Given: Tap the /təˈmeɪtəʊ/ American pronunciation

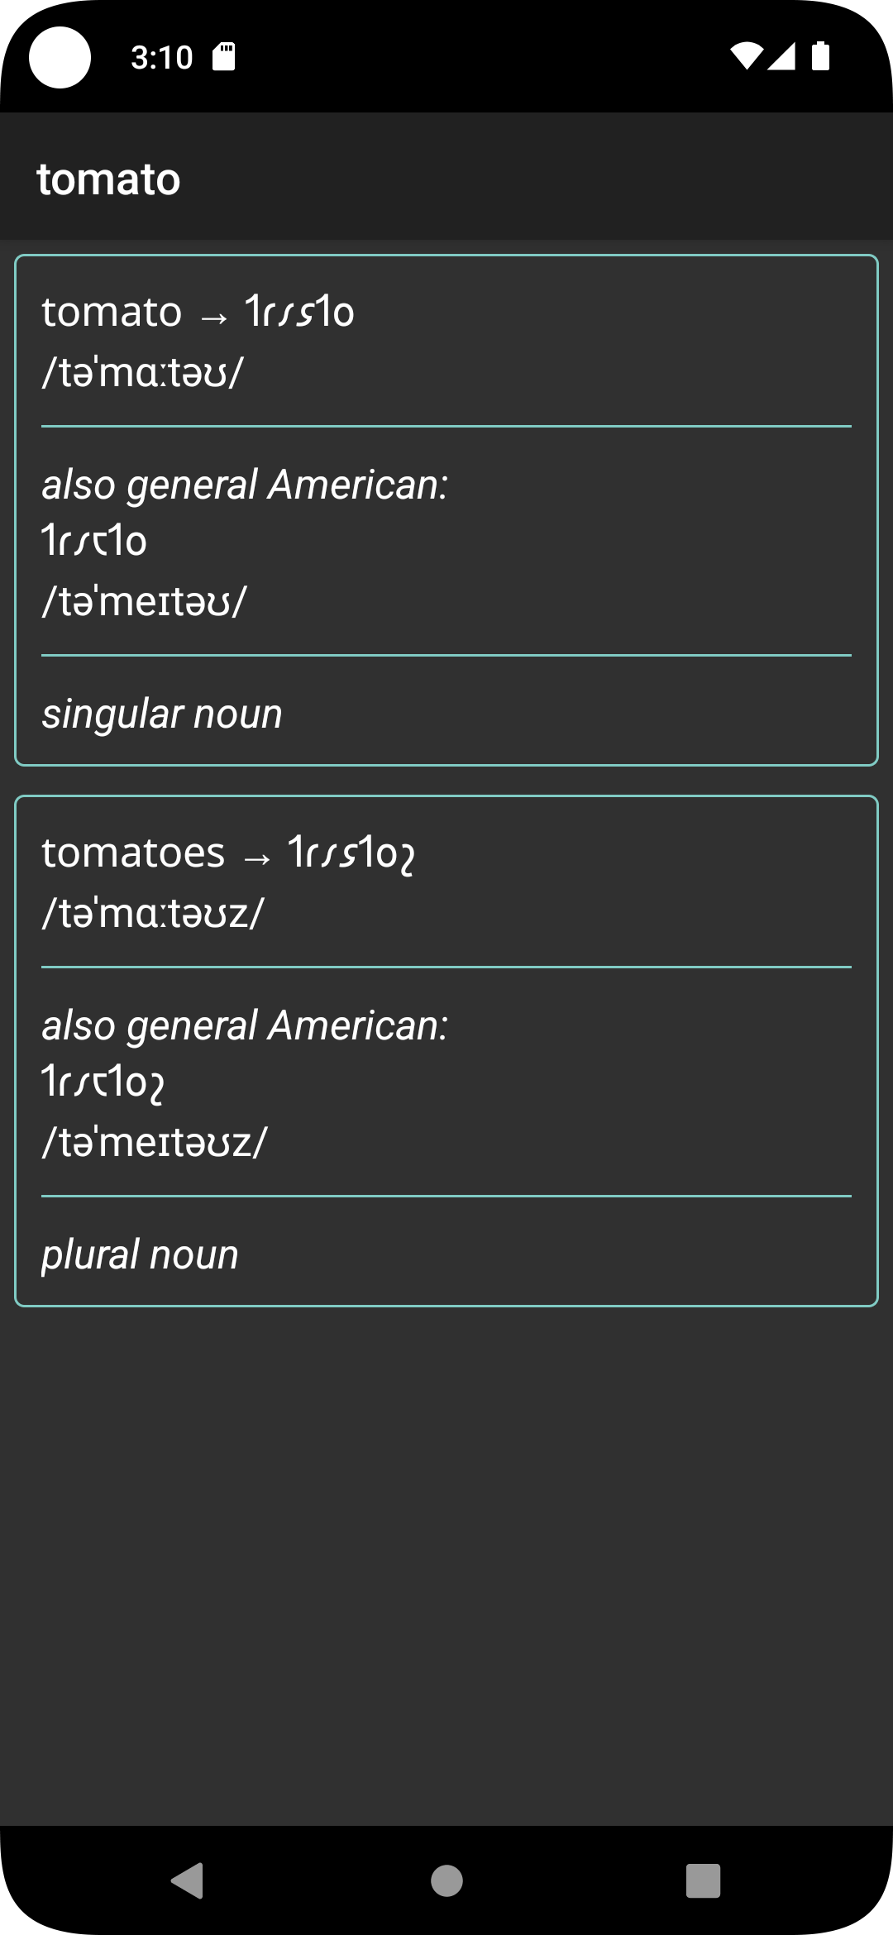Looking at the screenshot, I should coord(145,601).
